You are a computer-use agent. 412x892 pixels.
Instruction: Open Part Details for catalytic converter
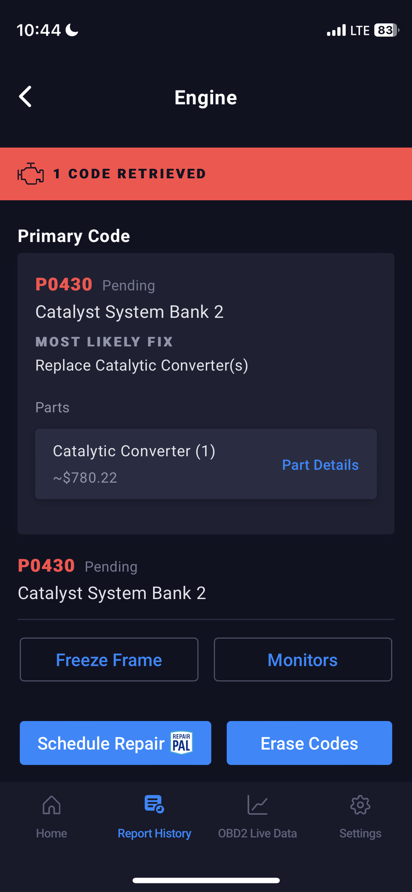[320, 465]
